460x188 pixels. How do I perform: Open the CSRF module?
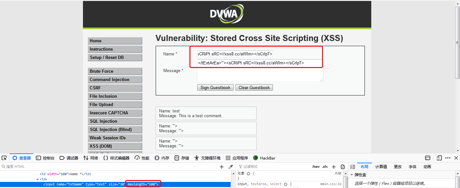click(115, 88)
